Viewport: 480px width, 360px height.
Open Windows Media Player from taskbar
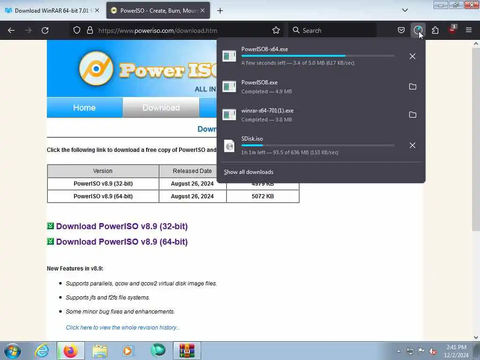(x=128, y=351)
